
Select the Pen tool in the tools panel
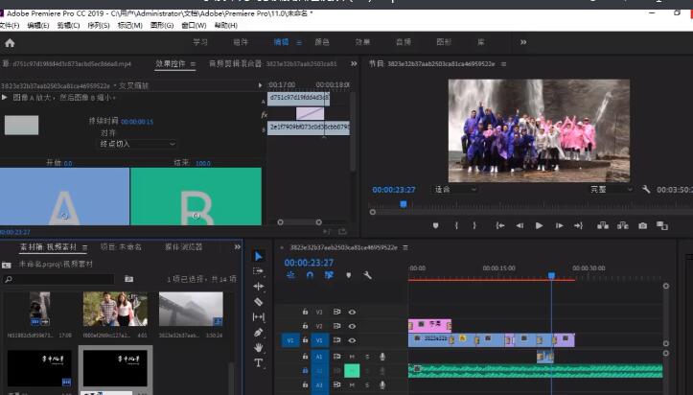click(259, 333)
